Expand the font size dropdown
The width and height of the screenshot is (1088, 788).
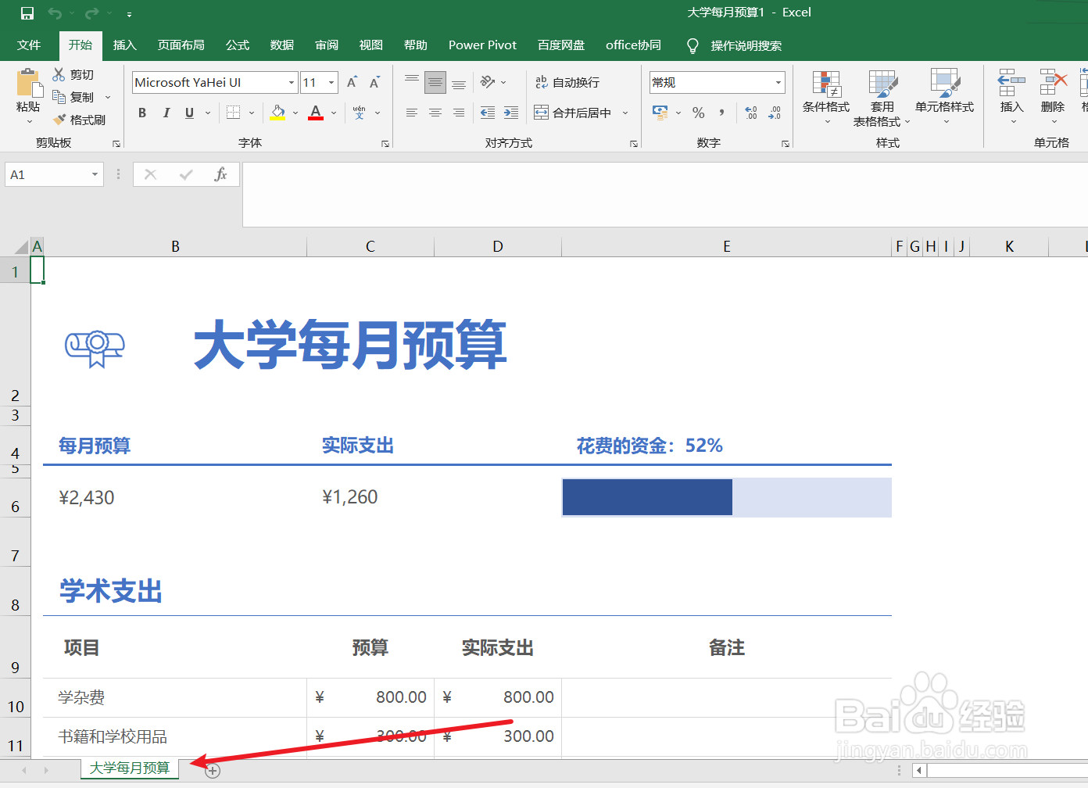331,81
